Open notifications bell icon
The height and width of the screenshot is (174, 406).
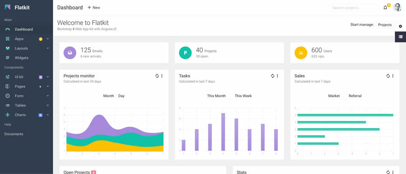(x=385, y=8)
